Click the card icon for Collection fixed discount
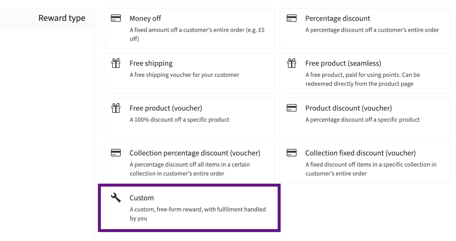This screenshot has width=456, height=241. coord(291,153)
